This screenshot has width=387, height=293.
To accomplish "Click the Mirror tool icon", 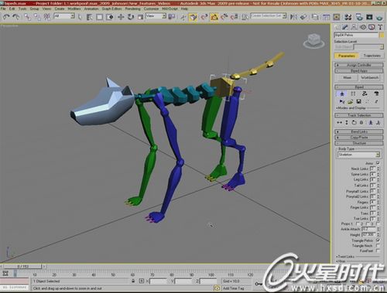I will 293,17.
